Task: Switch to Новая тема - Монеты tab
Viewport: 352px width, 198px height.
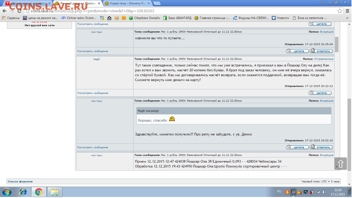Action: click(127, 3)
